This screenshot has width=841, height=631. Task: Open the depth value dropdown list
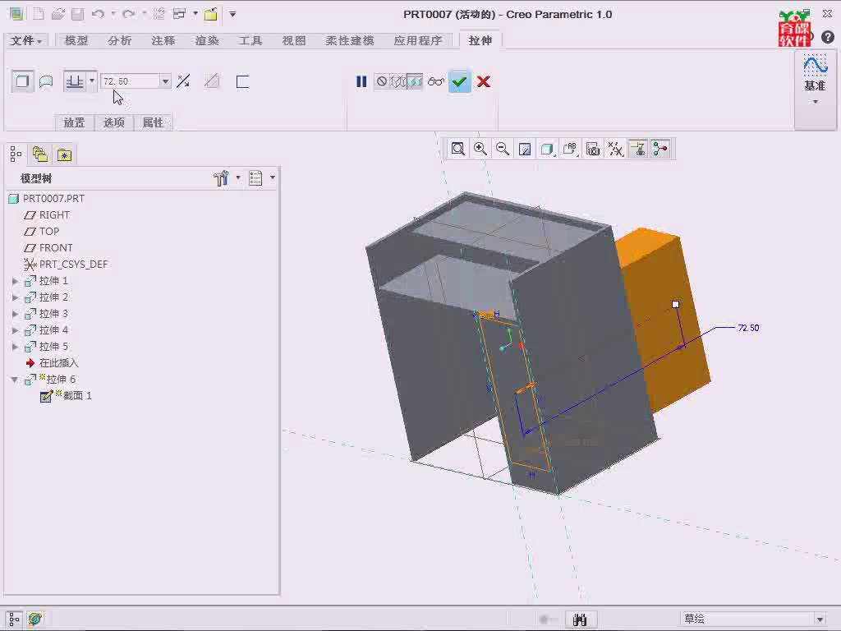click(165, 81)
